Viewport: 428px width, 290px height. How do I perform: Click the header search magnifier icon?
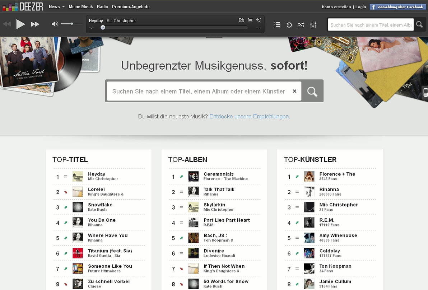click(x=419, y=24)
